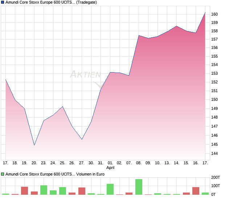Click the date label '14.' on the x-axis
The image size is (225, 198).
tap(176, 163)
